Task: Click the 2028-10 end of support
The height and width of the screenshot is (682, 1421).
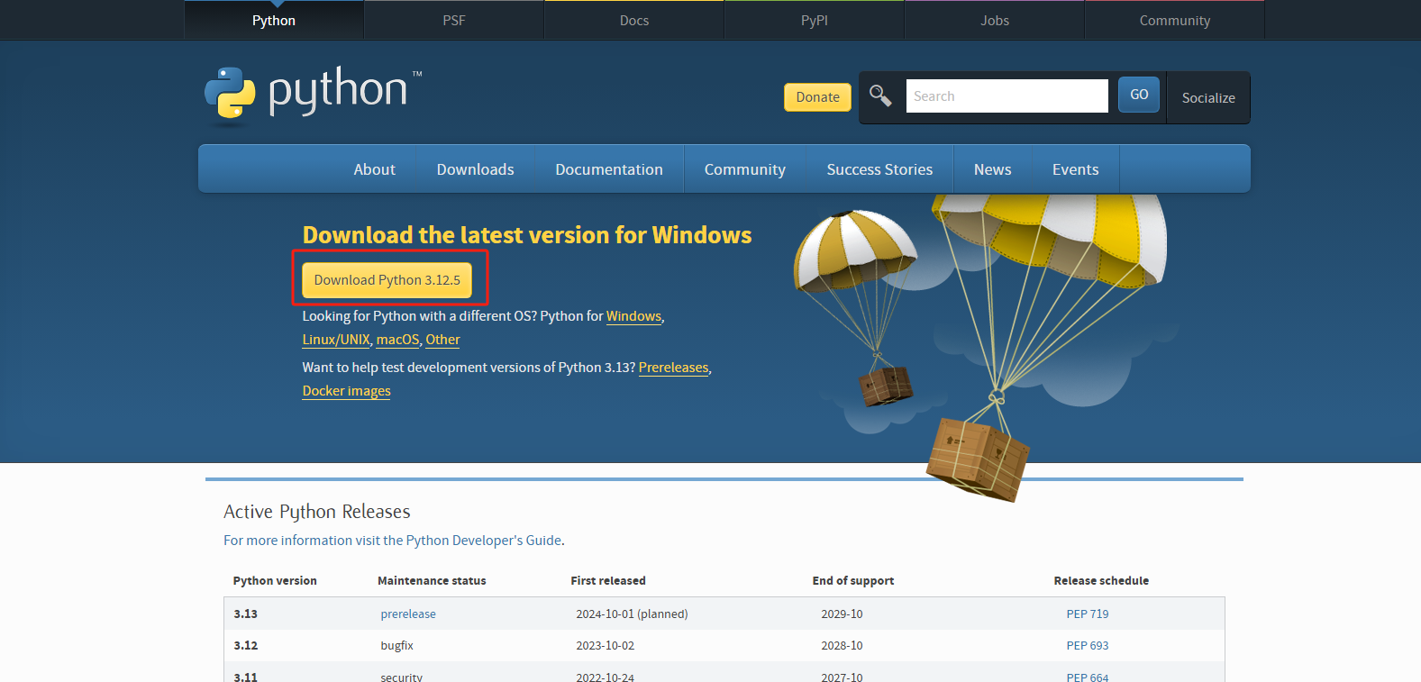Action: click(x=842, y=646)
